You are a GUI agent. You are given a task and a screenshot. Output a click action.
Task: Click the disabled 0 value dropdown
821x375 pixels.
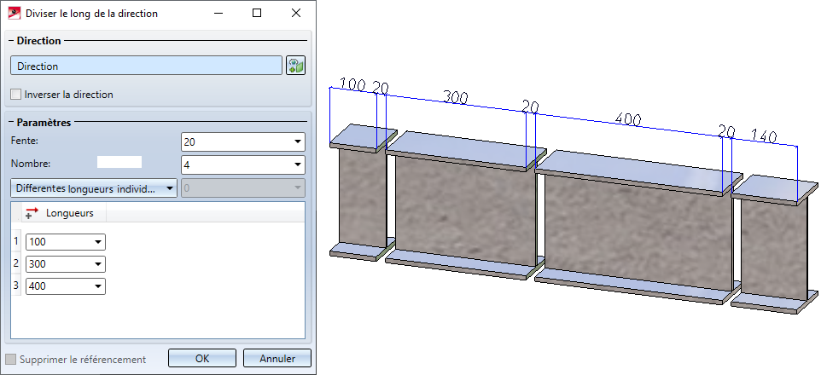[x=243, y=188]
